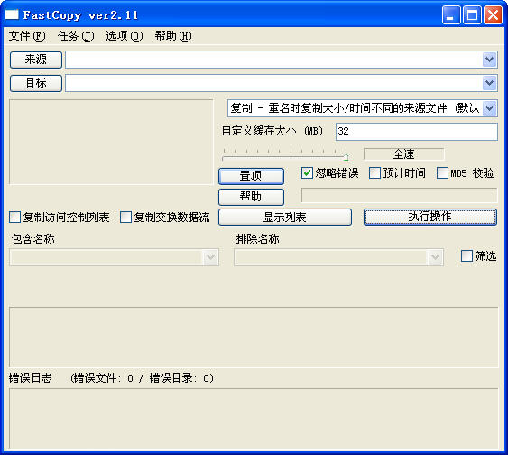The height and width of the screenshot is (455, 508).
Task: Enable the 筛选 filter checkbox
Action: tap(466, 255)
